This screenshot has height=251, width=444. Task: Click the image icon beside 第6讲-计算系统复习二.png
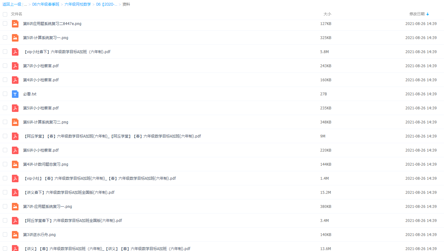pyautogui.click(x=15, y=122)
